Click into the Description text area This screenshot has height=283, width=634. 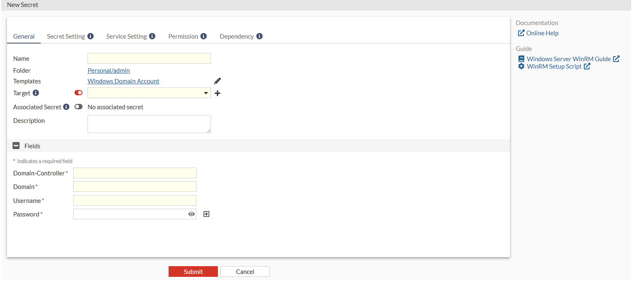click(149, 124)
